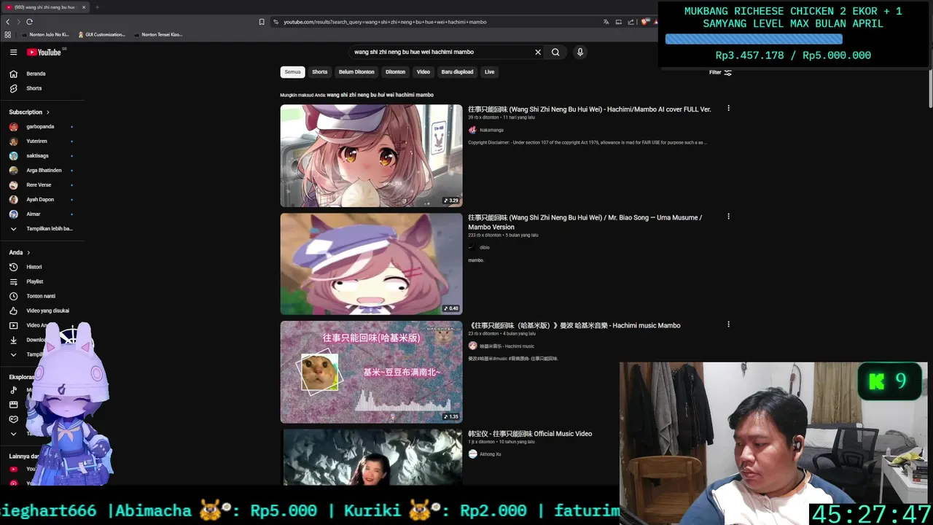
Task: Open the Uma Musume / Mambo Version video title
Action: pos(585,222)
